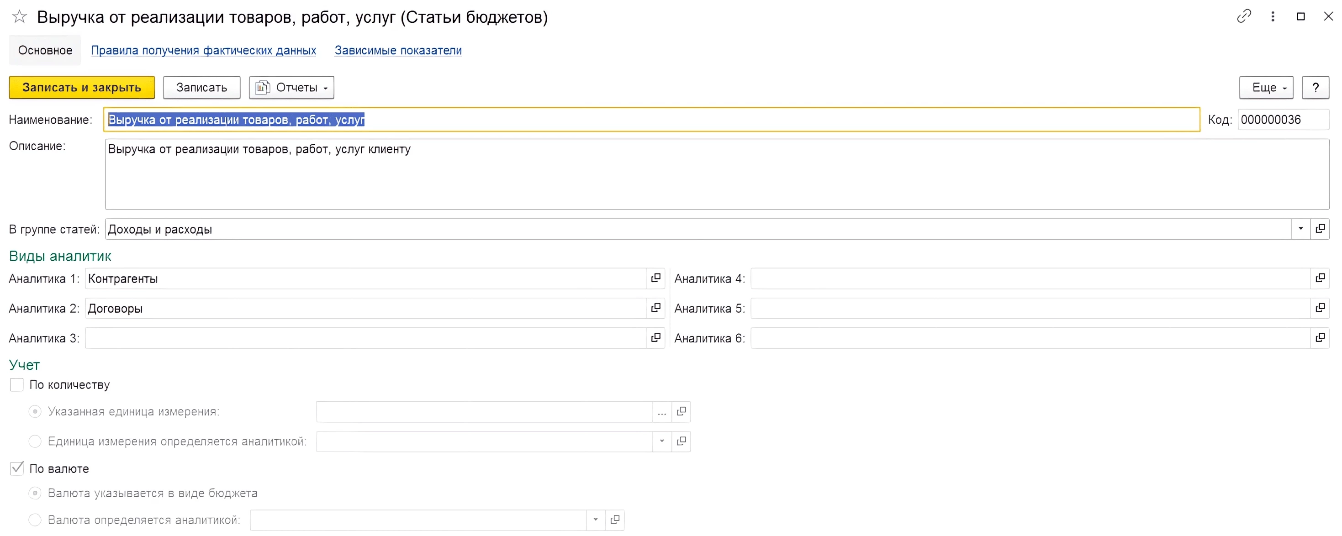The width and height of the screenshot is (1342, 536).
Task: Open Аналитика 2 Договоры with open-form icon
Action: pos(655,308)
